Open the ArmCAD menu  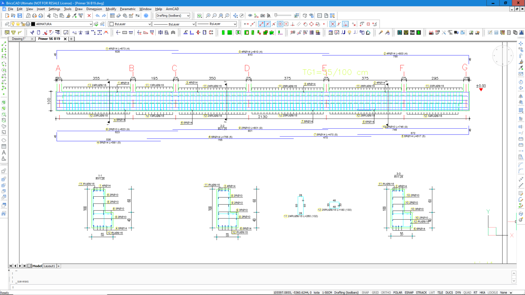coord(172,9)
